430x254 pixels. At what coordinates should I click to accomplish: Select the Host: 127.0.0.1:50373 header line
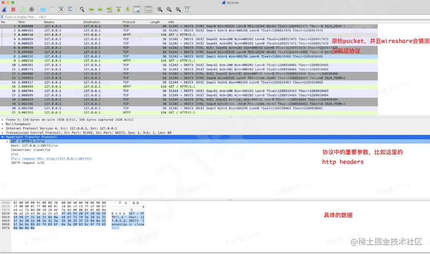pos(34,146)
